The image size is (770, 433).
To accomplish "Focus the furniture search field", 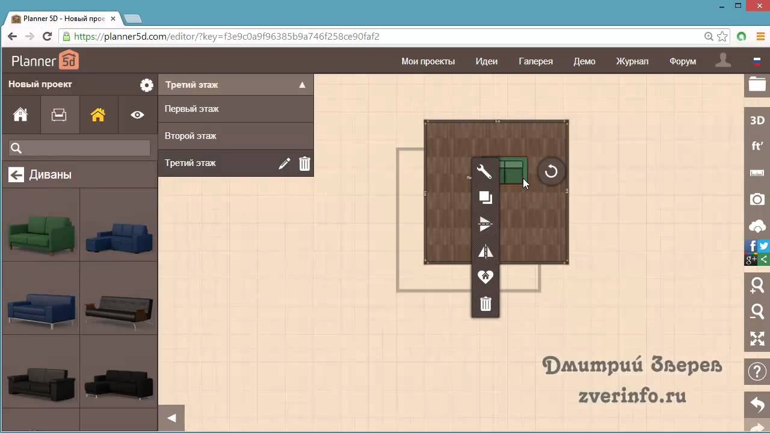I will [x=79, y=148].
